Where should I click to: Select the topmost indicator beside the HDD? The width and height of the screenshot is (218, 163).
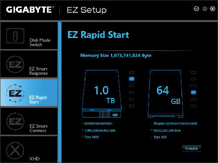(132, 73)
